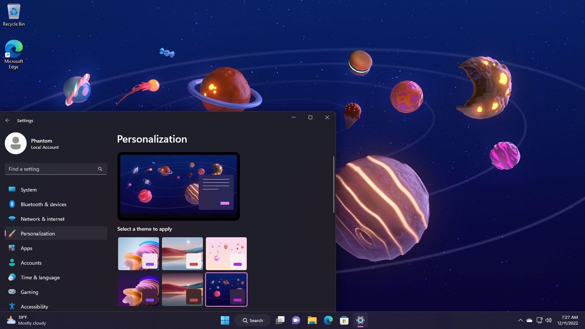Open Task View from the taskbar
The height and width of the screenshot is (329, 585).
pyautogui.click(x=280, y=321)
